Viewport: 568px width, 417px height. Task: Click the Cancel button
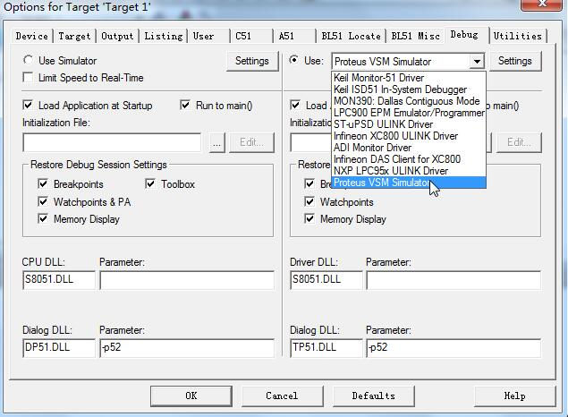(x=282, y=396)
